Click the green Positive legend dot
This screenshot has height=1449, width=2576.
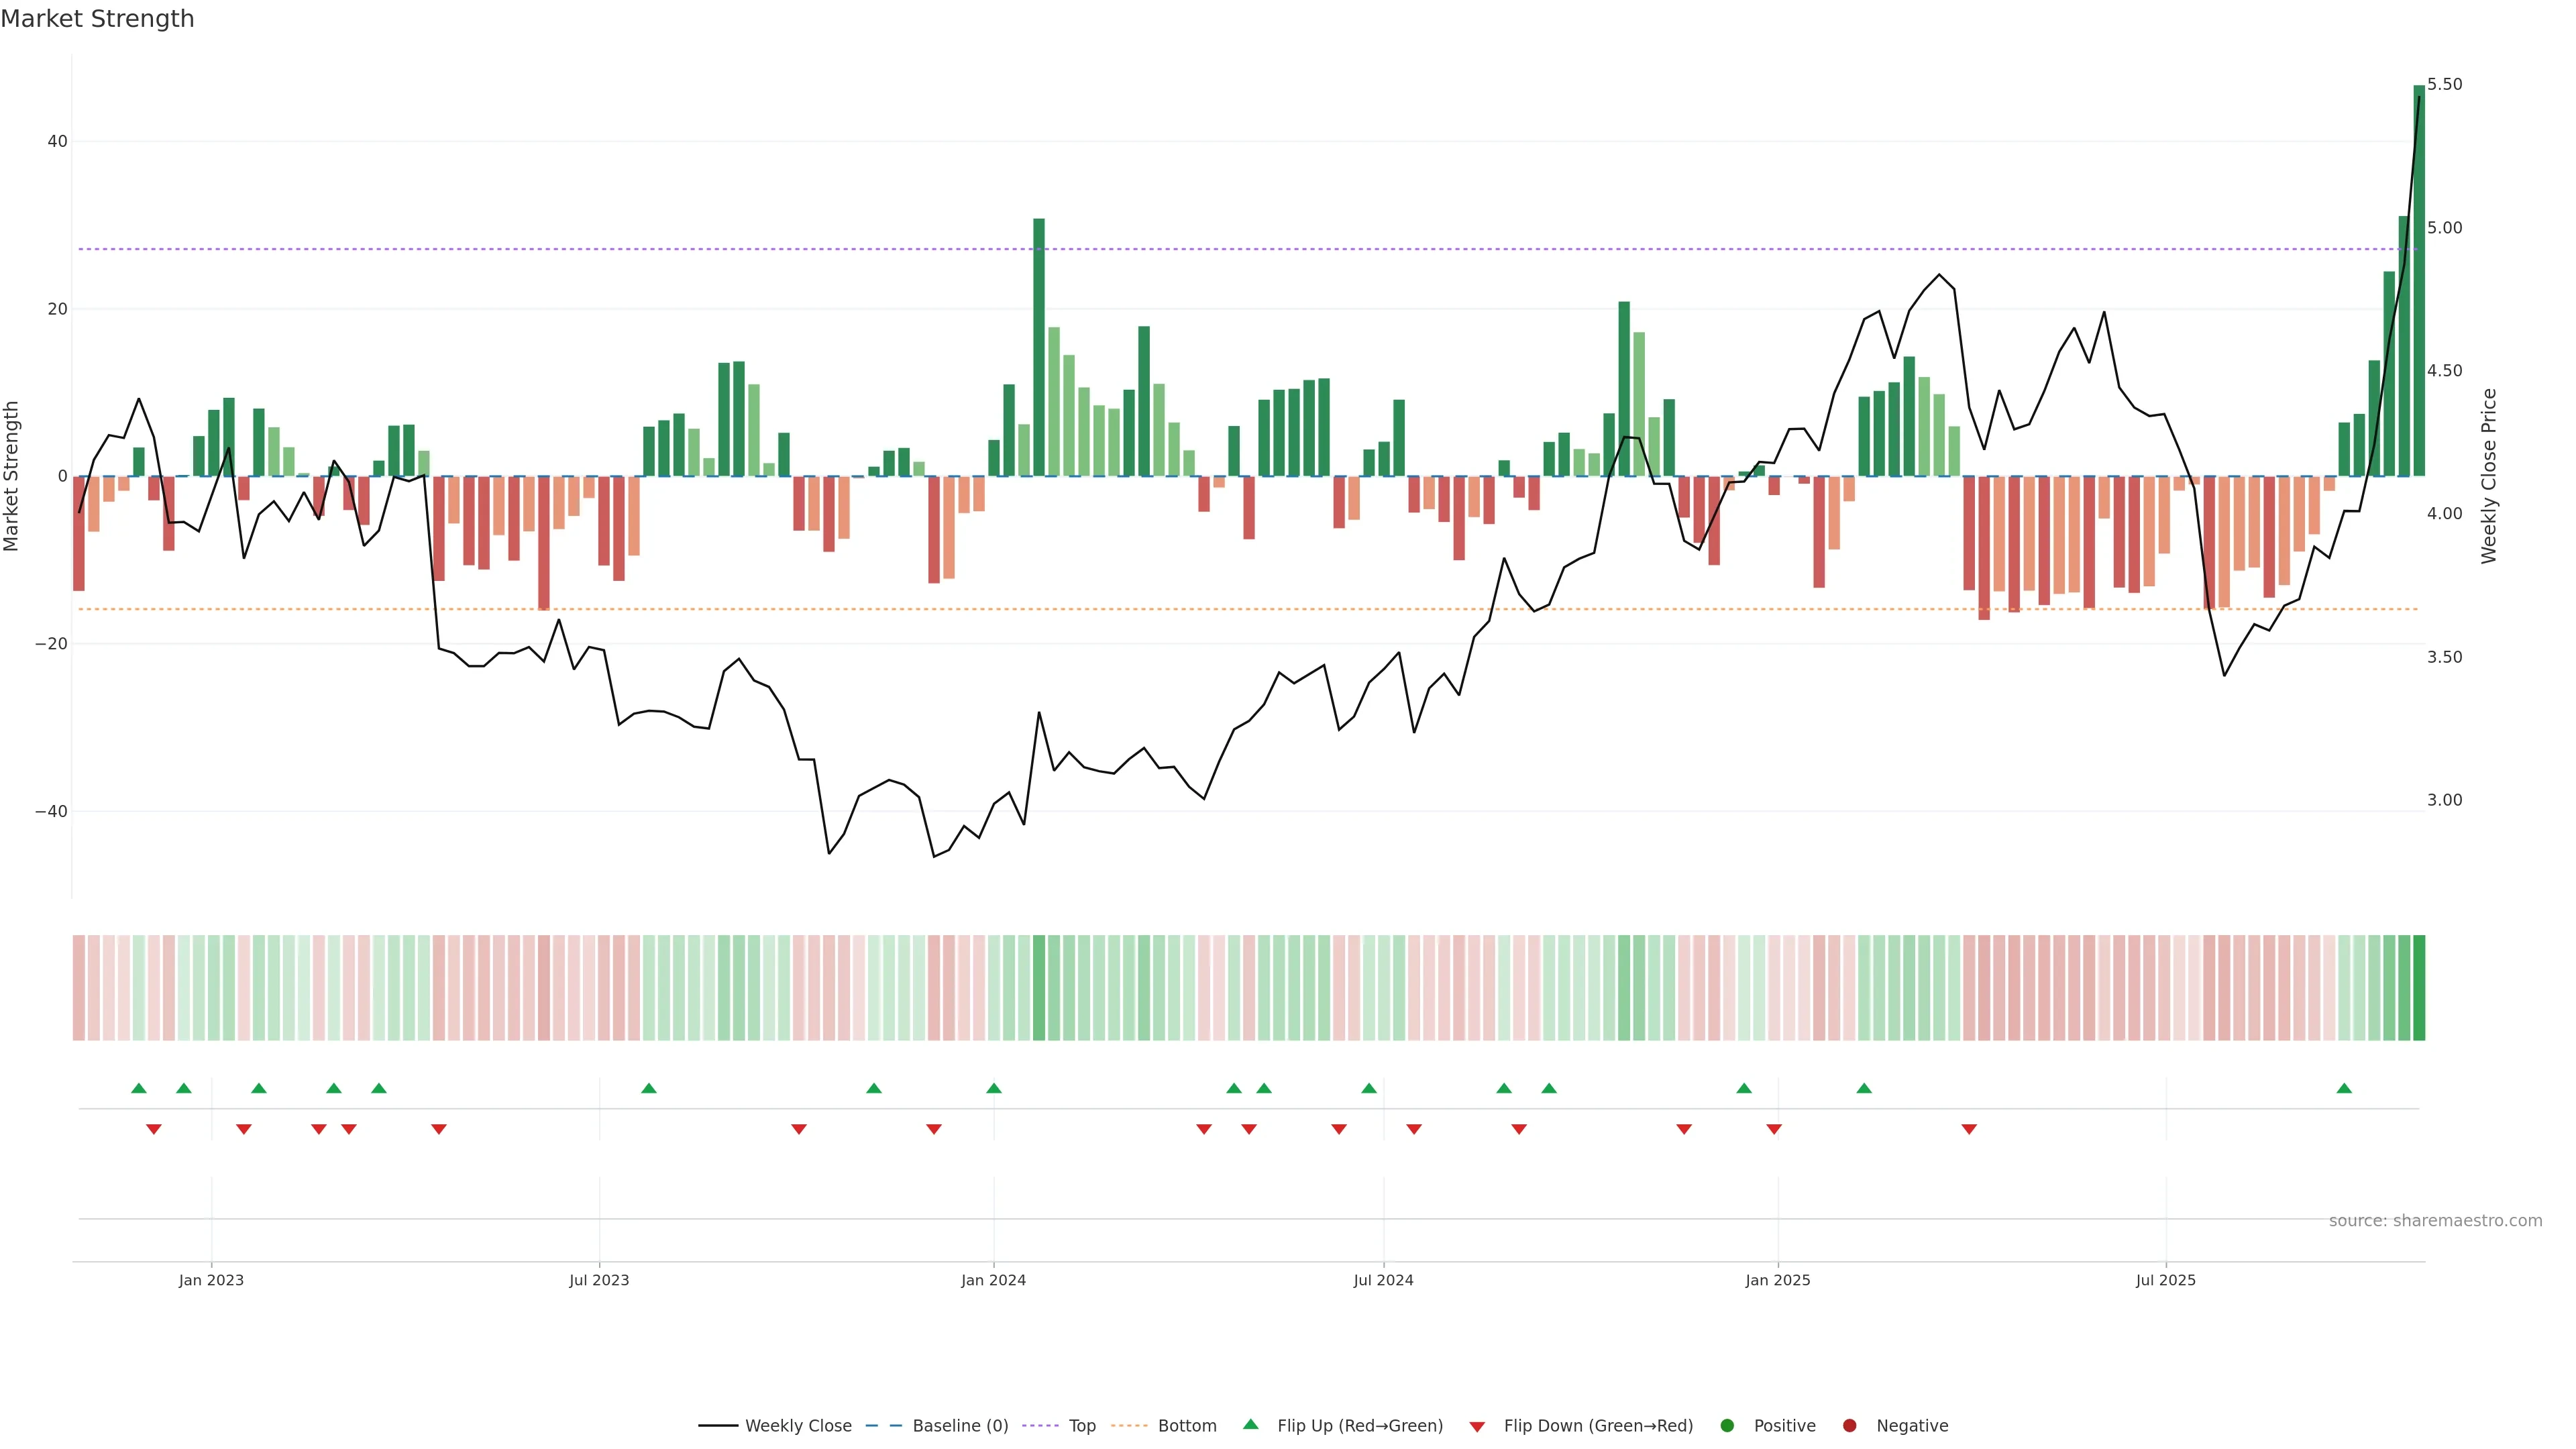[1727, 1425]
